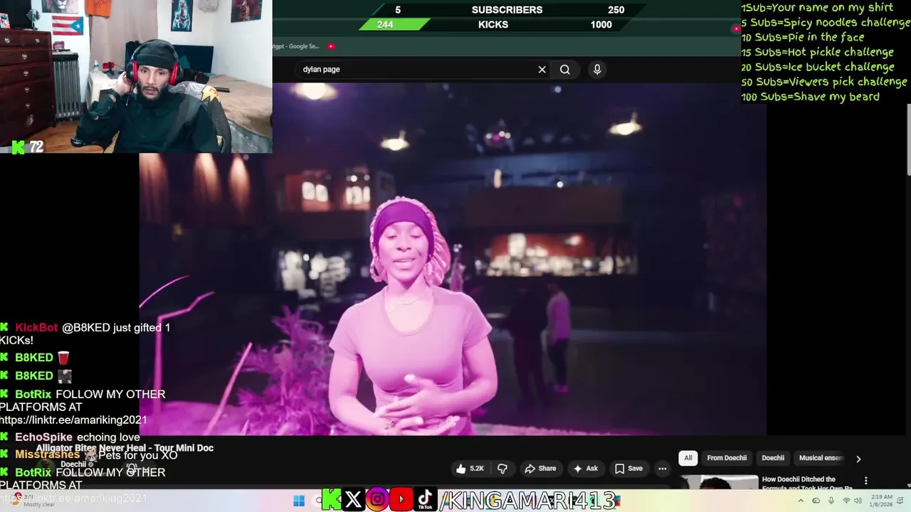Show more filter chips with right chevron
Viewport: 911px width, 512px height.
pyautogui.click(x=858, y=459)
